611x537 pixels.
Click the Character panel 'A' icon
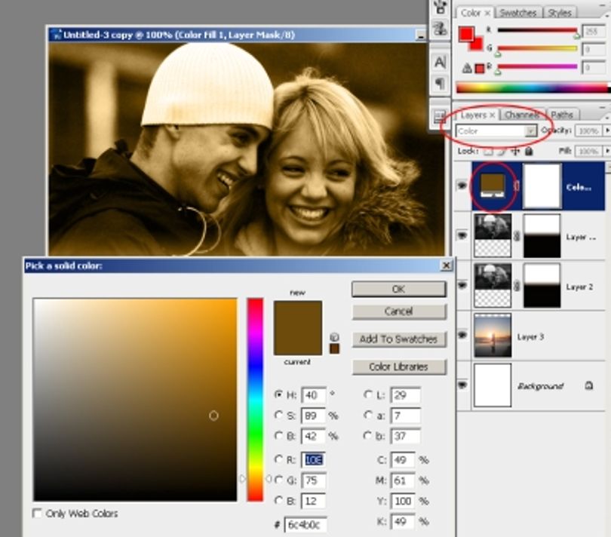pos(440,63)
